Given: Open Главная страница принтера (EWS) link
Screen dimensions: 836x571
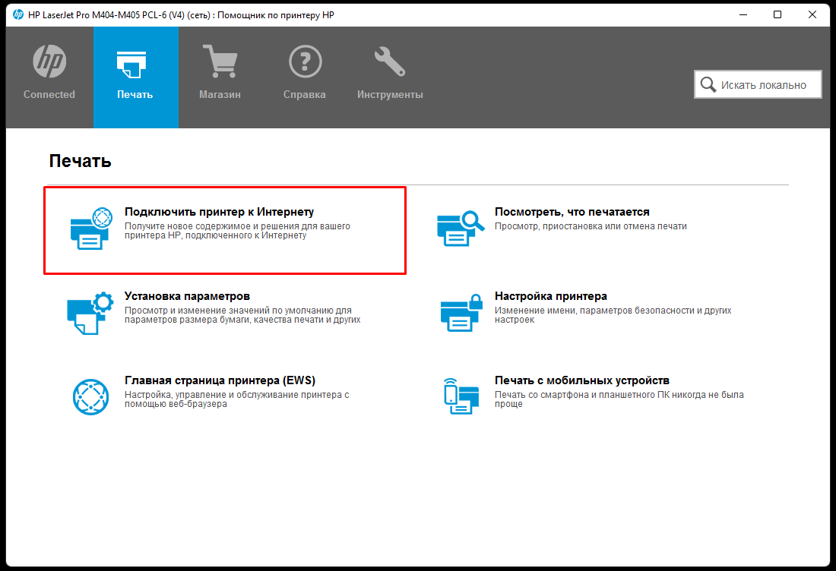Looking at the screenshot, I should click(x=220, y=380).
